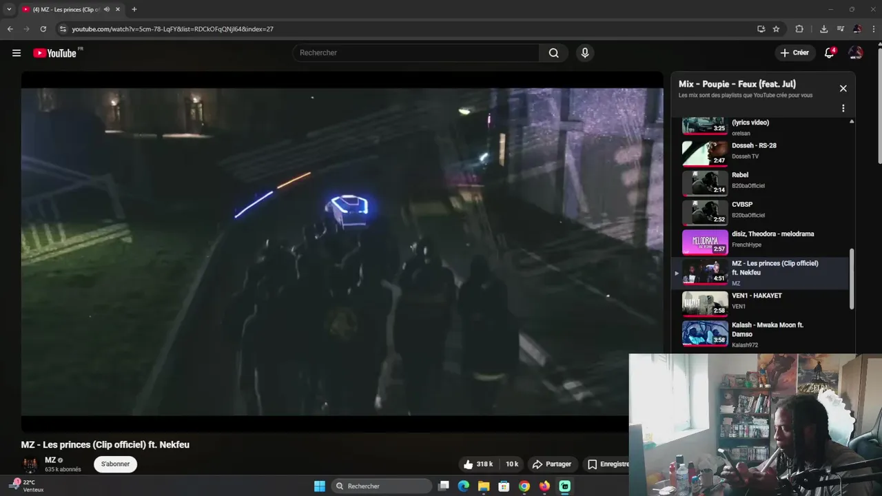Image resolution: width=882 pixels, height=496 pixels.
Task: Open the media controls toolbar icon
Action: [x=840, y=29]
